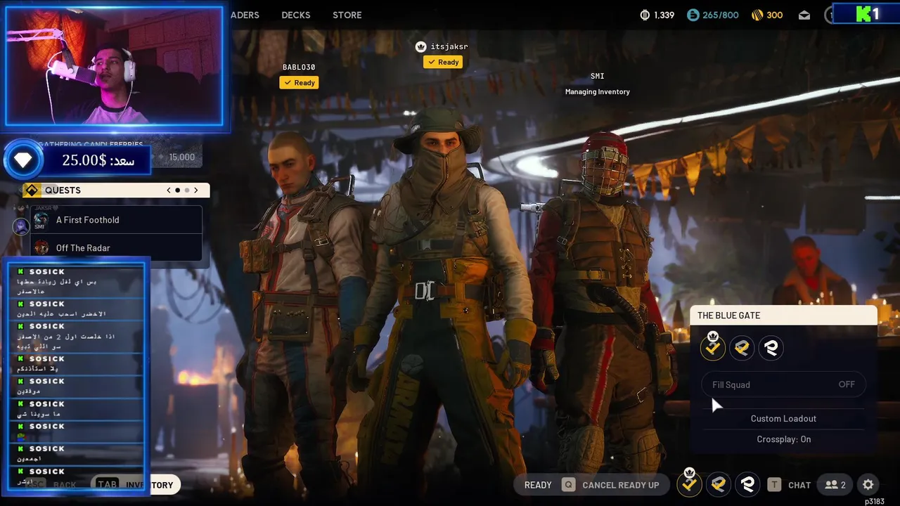Viewport: 900px width, 506px height.
Task: Toggle Crossplay: On setting
Action: (783, 439)
